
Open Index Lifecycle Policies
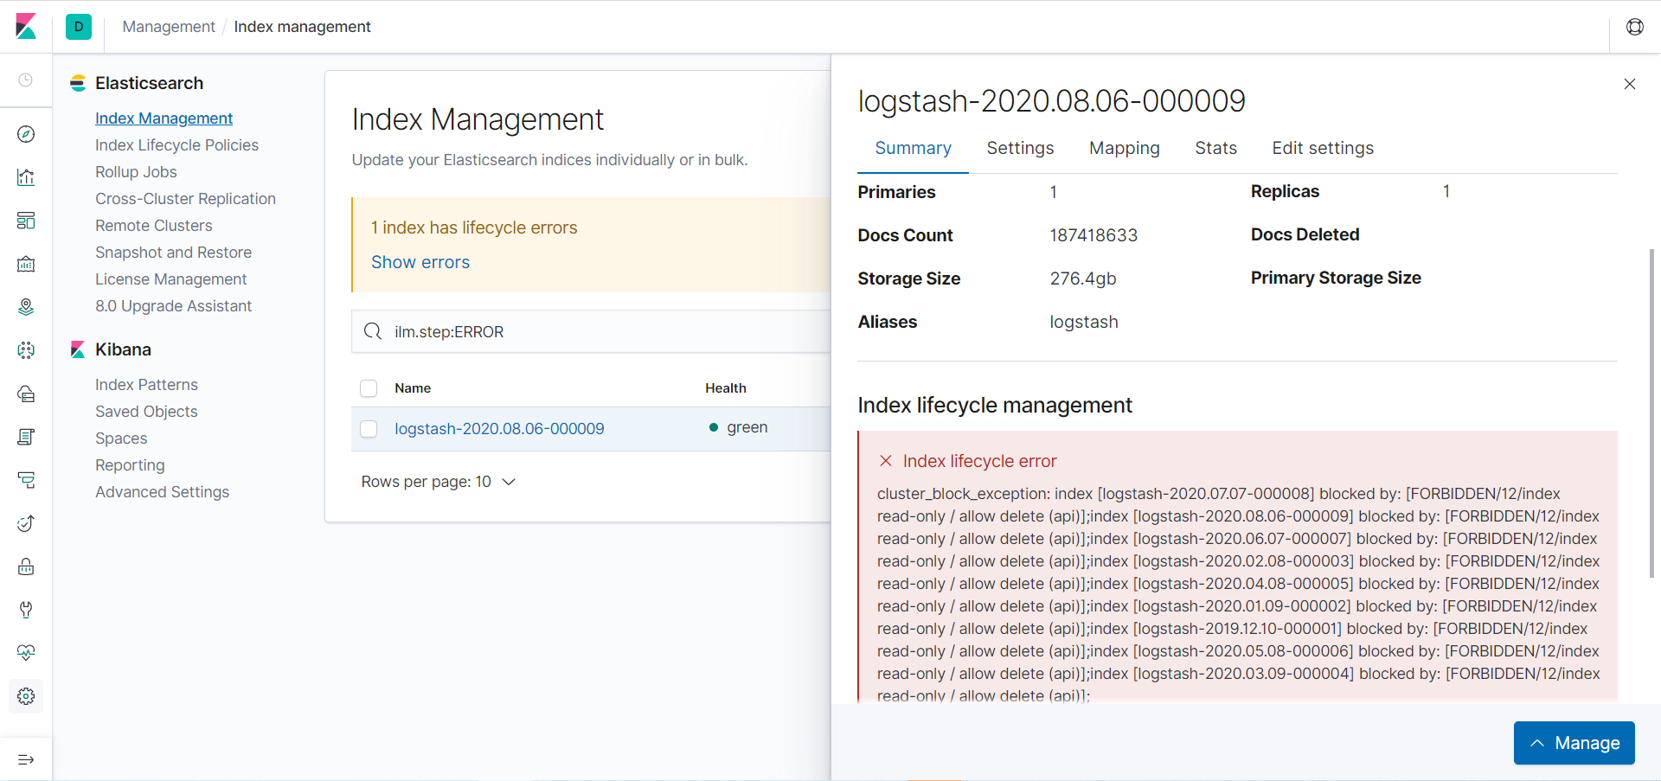point(176,145)
